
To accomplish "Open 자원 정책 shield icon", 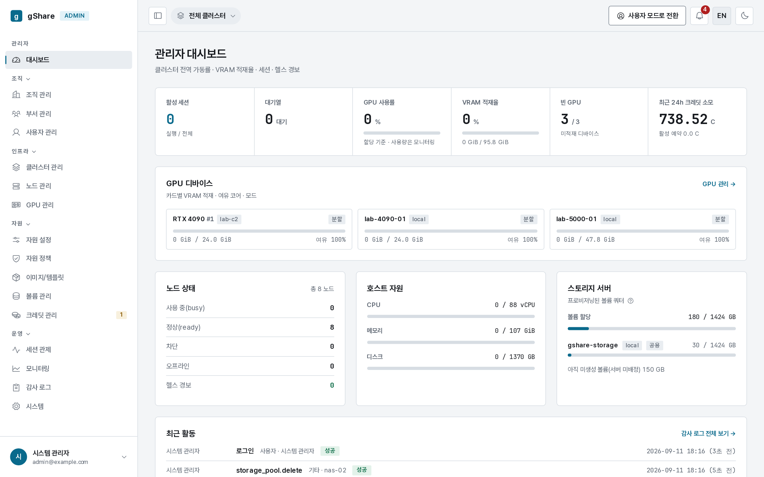I will pyautogui.click(x=16, y=258).
